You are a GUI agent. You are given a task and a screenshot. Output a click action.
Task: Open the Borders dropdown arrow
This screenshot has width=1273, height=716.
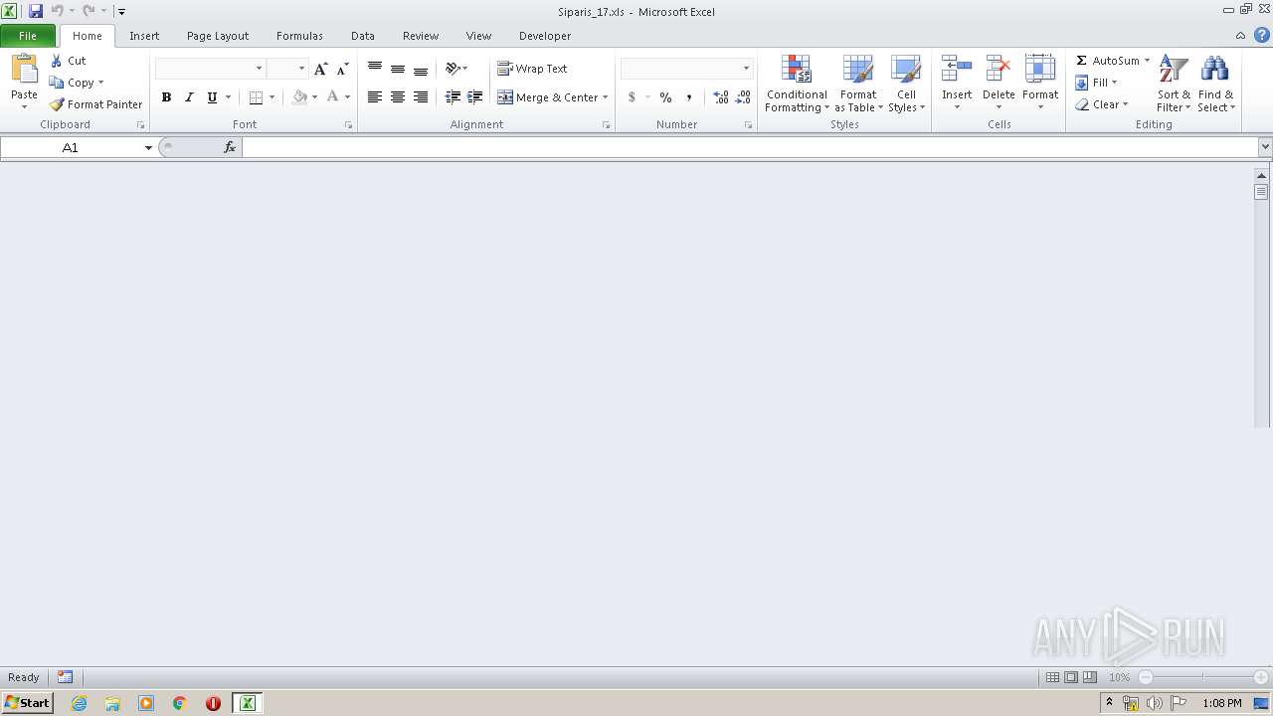click(272, 97)
